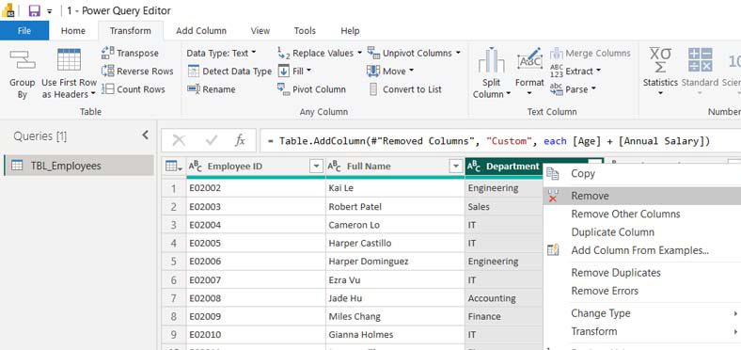Viewport: 741px width, 350px height.
Task: Click cell Gianna Holmes
Action: point(395,334)
